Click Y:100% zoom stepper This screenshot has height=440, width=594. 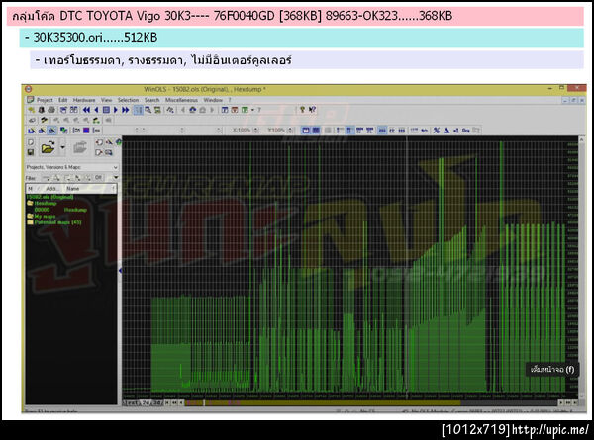290,131
